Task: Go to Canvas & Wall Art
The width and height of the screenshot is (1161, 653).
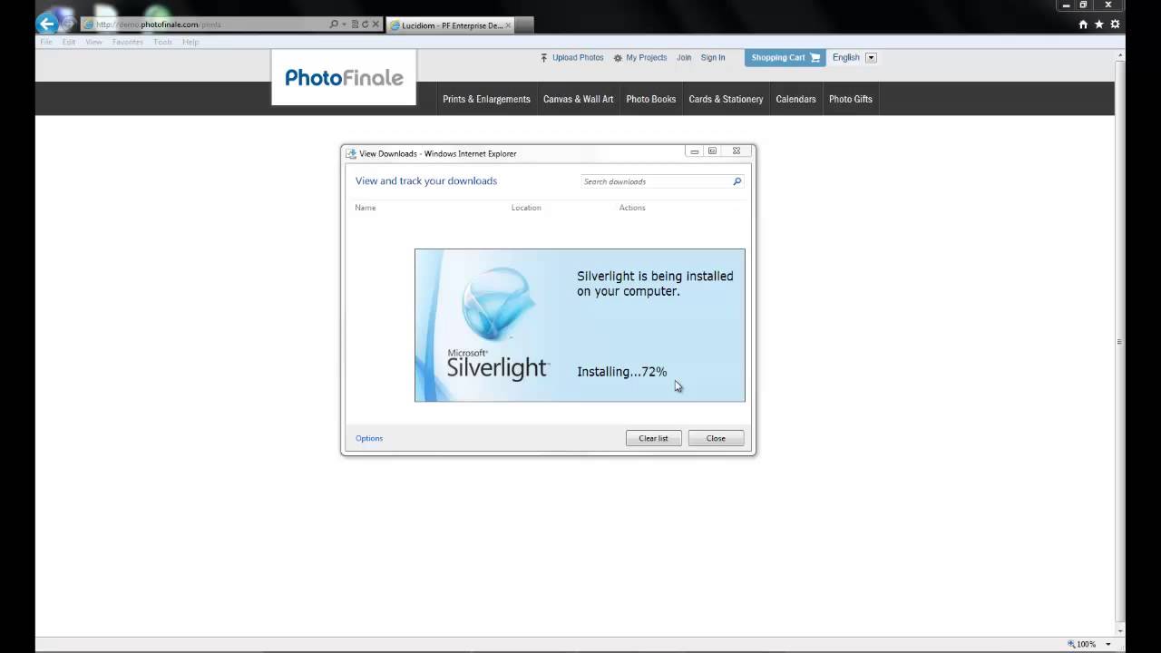Action: point(578,99)
